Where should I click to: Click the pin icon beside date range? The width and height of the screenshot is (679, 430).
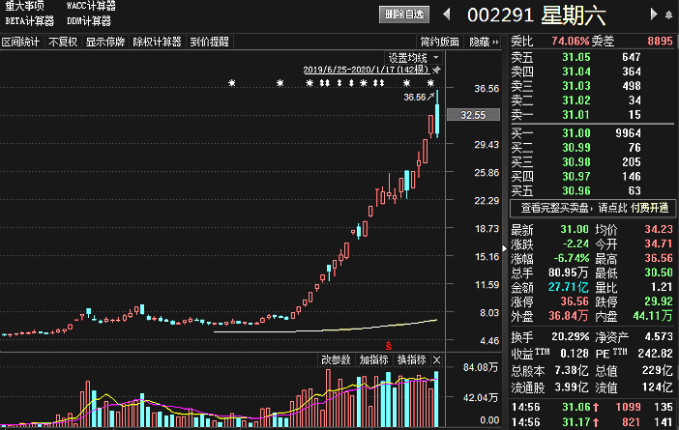[x=436, y=70]
